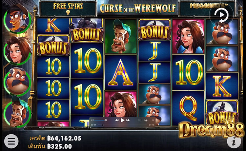
Task: Start autoplay with the spin arrow button
Action: click(221, 15)
